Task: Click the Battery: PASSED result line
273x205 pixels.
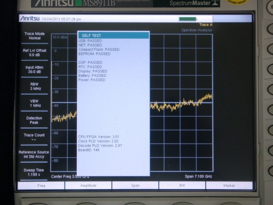Action: click(x=92, y=76)
